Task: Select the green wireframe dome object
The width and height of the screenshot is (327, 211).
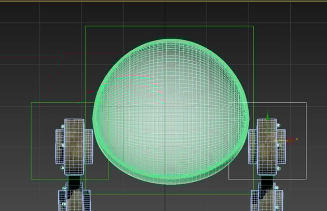Action: (171, 111)
